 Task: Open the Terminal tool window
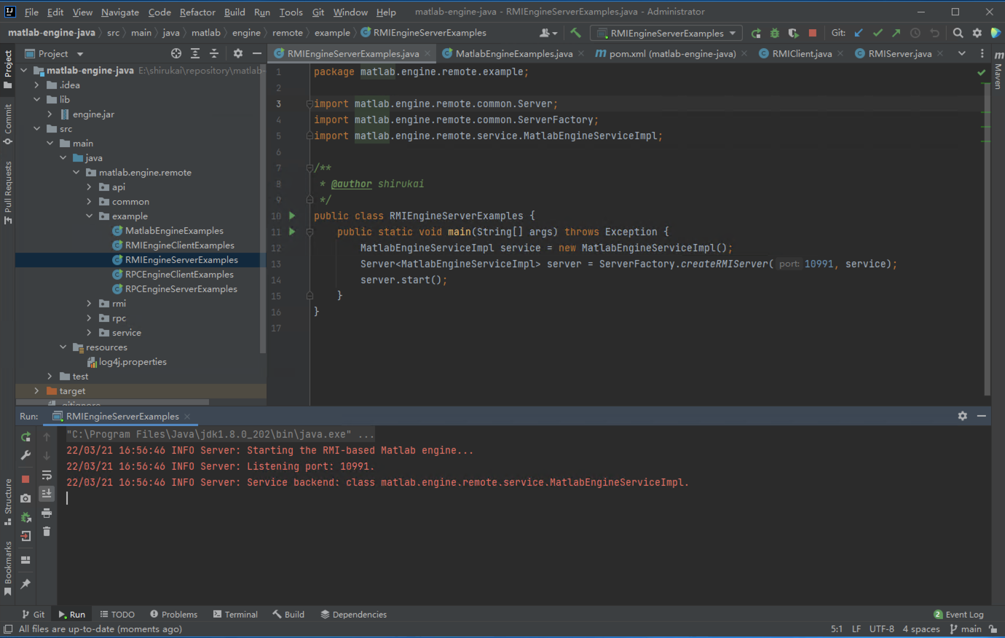pyautogui.click(x=235, y=615)
